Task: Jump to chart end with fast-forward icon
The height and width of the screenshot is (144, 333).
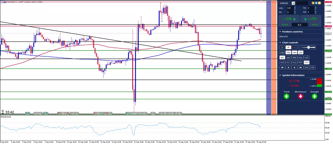Action: [300, 68]
